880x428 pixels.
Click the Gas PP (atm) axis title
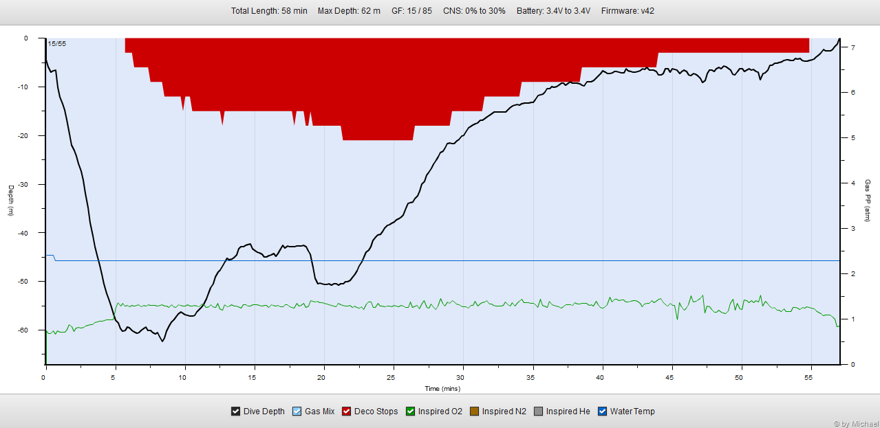click(868, 201)
